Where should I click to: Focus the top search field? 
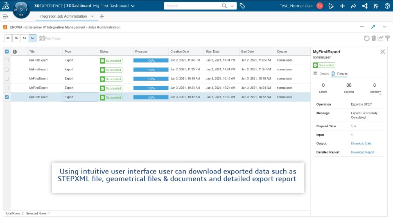(x=193, y=6)
